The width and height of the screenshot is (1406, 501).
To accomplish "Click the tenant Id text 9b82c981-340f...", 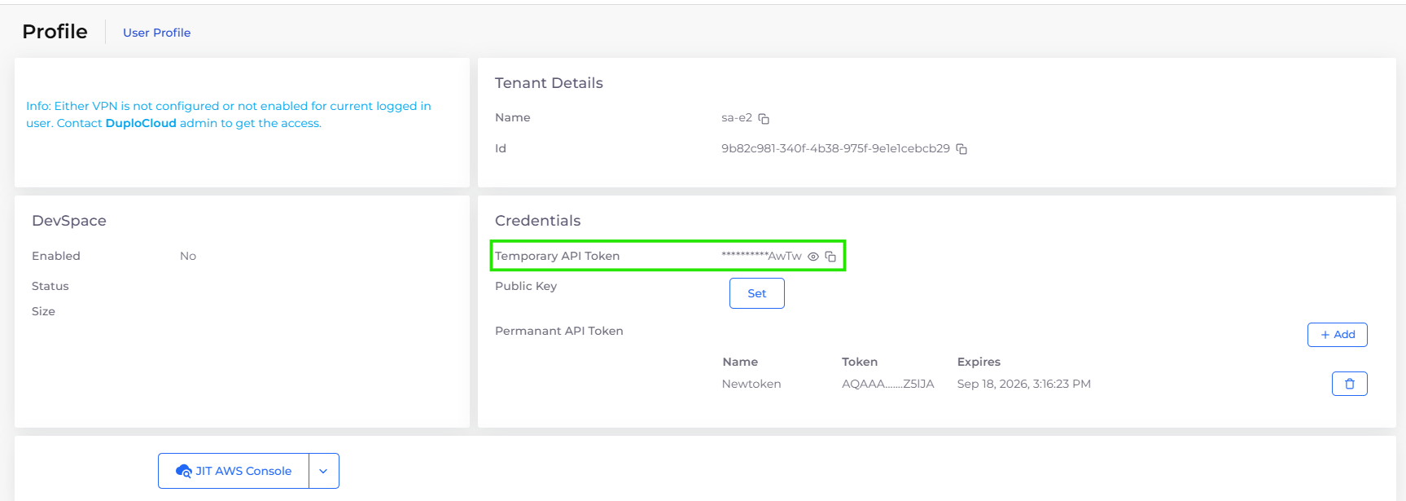I will click(834, 148).
